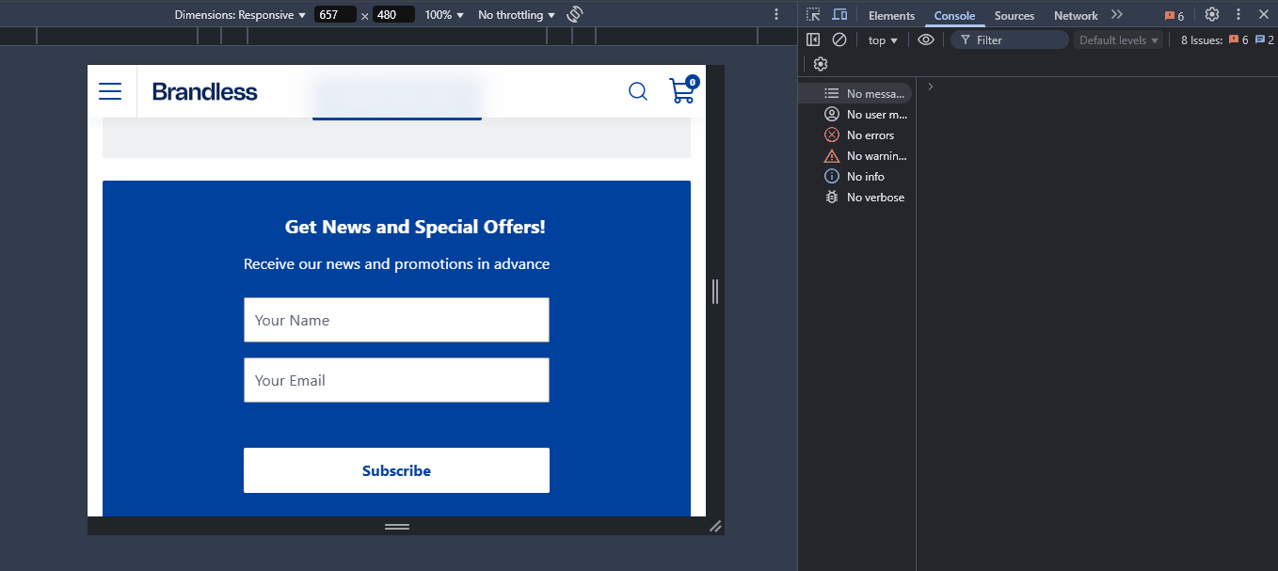1278x571 pixels.
Task: Click the 8 Issues link
Action: click(x=1227, y=40)
